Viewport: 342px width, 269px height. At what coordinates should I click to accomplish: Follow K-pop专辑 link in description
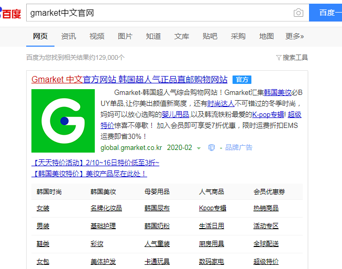[268, 114]
